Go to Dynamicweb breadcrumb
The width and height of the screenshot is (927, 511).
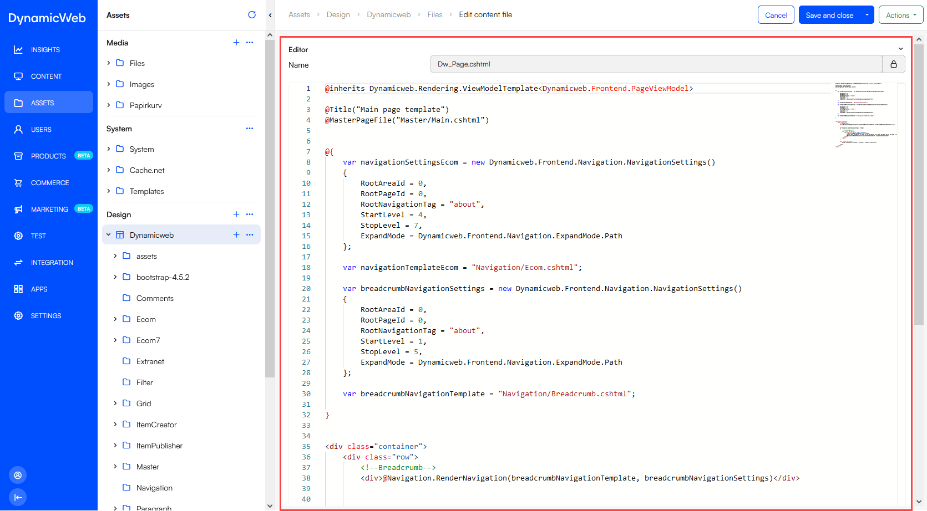tap(388, 15)
